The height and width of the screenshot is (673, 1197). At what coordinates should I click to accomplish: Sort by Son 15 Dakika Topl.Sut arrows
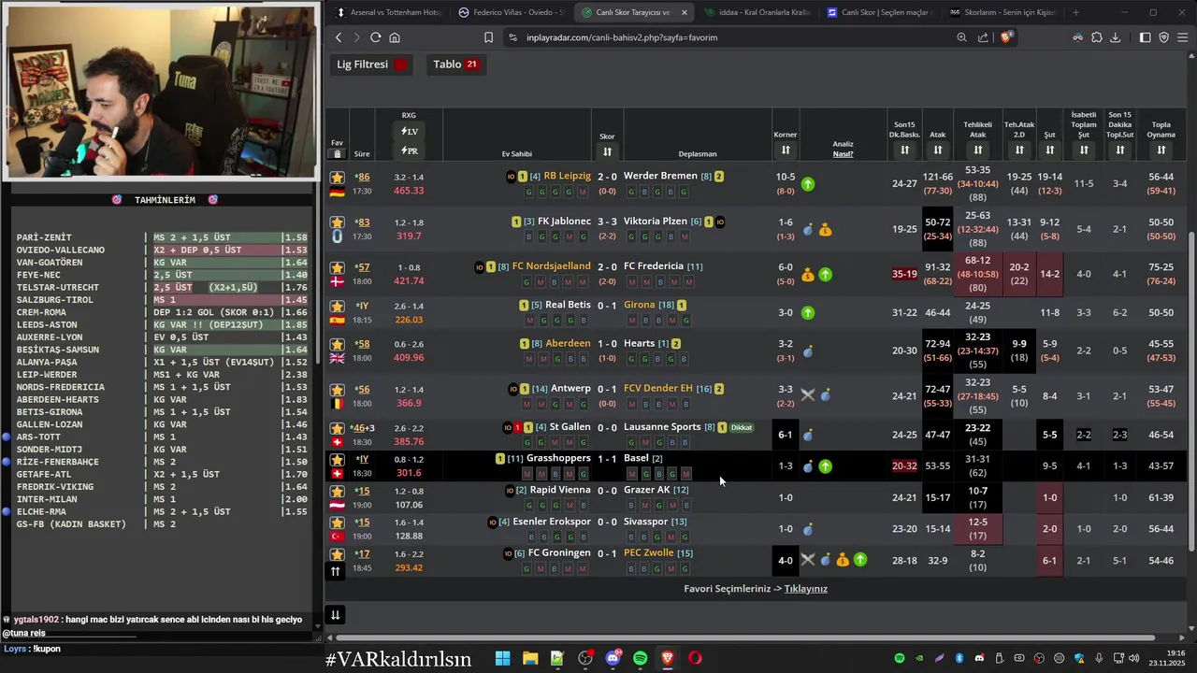(1119, 150)
